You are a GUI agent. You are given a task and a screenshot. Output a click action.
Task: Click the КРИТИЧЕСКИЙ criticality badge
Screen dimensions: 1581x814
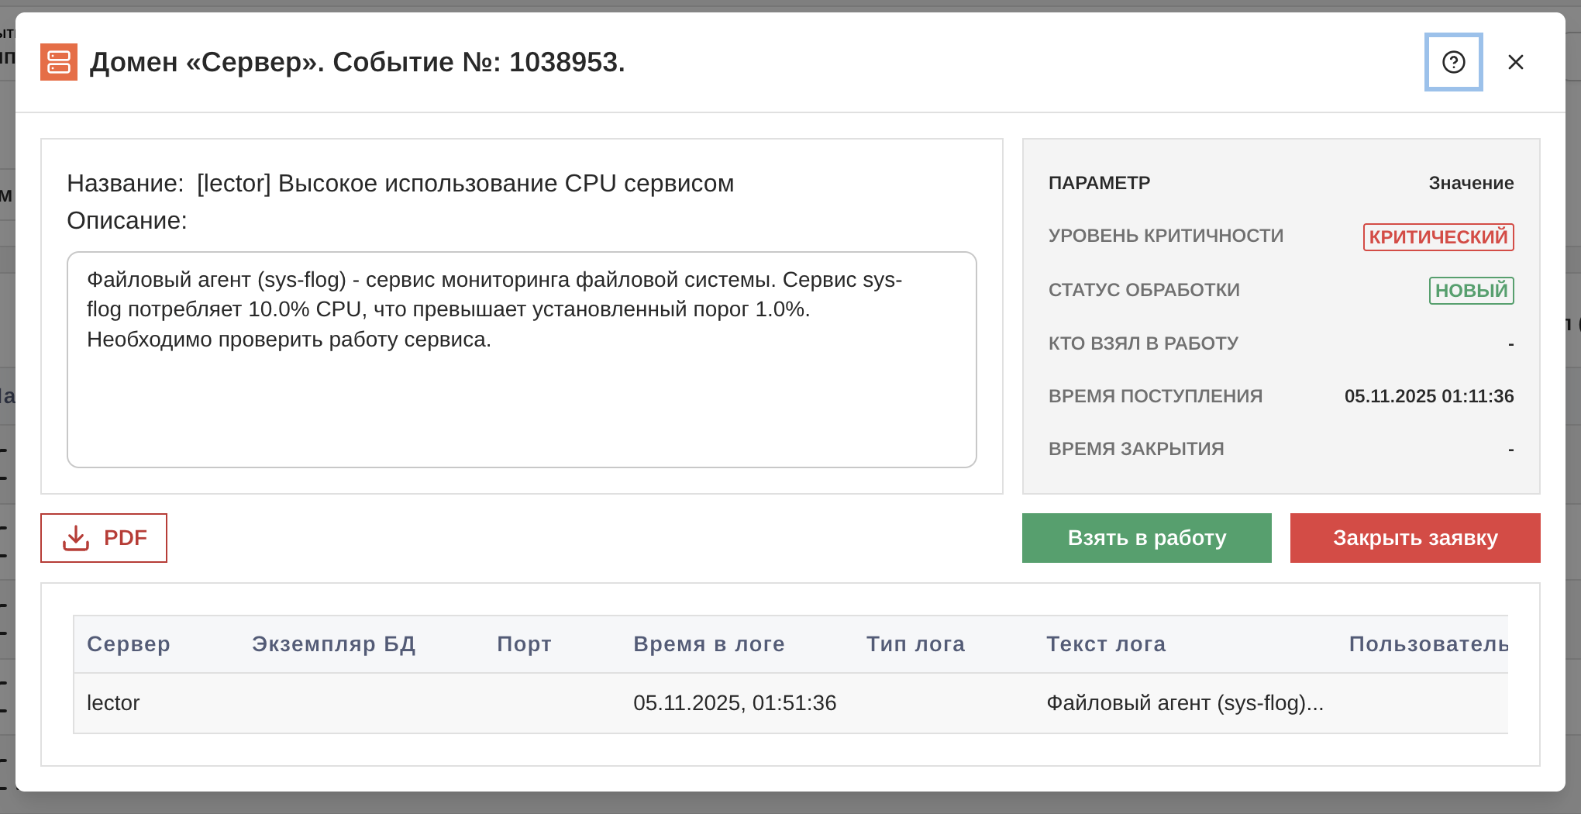(x=1438, y=237)
